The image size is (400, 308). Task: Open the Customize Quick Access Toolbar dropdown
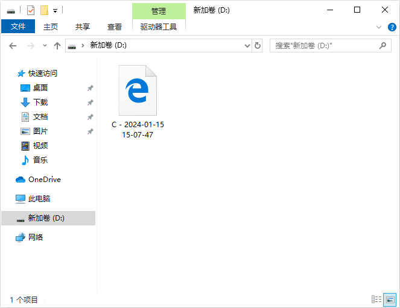tap(55, 11)
